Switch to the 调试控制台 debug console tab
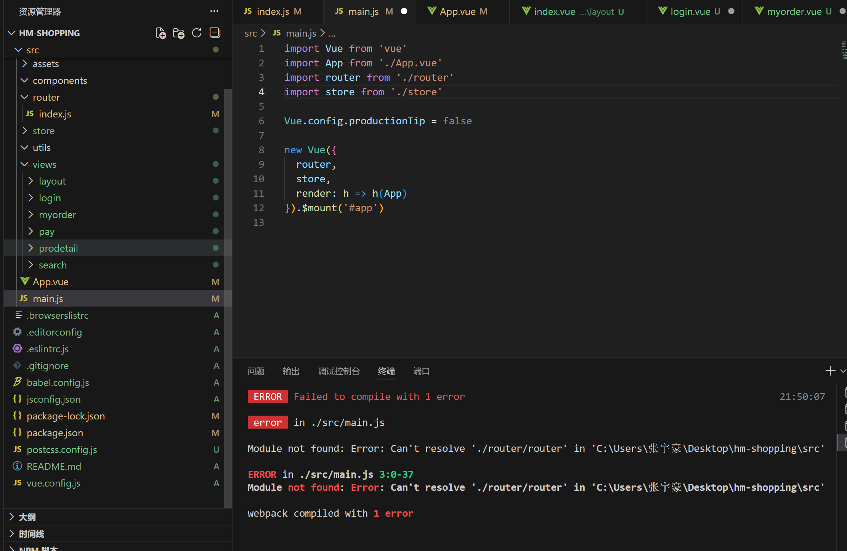The width and height of the screenshot is (847, 551). (x=338, y=371)
